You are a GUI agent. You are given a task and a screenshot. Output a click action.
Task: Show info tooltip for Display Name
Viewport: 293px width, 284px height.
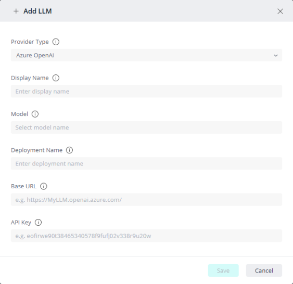coord(56,78)
